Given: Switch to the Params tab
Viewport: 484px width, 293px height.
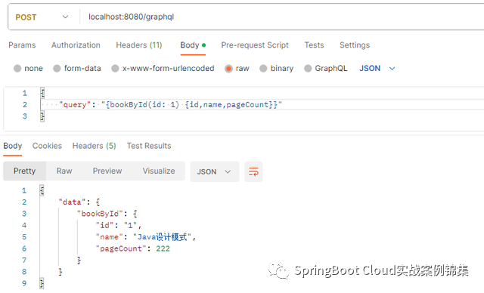Looking at the screenshot, I should coord(22,45).
